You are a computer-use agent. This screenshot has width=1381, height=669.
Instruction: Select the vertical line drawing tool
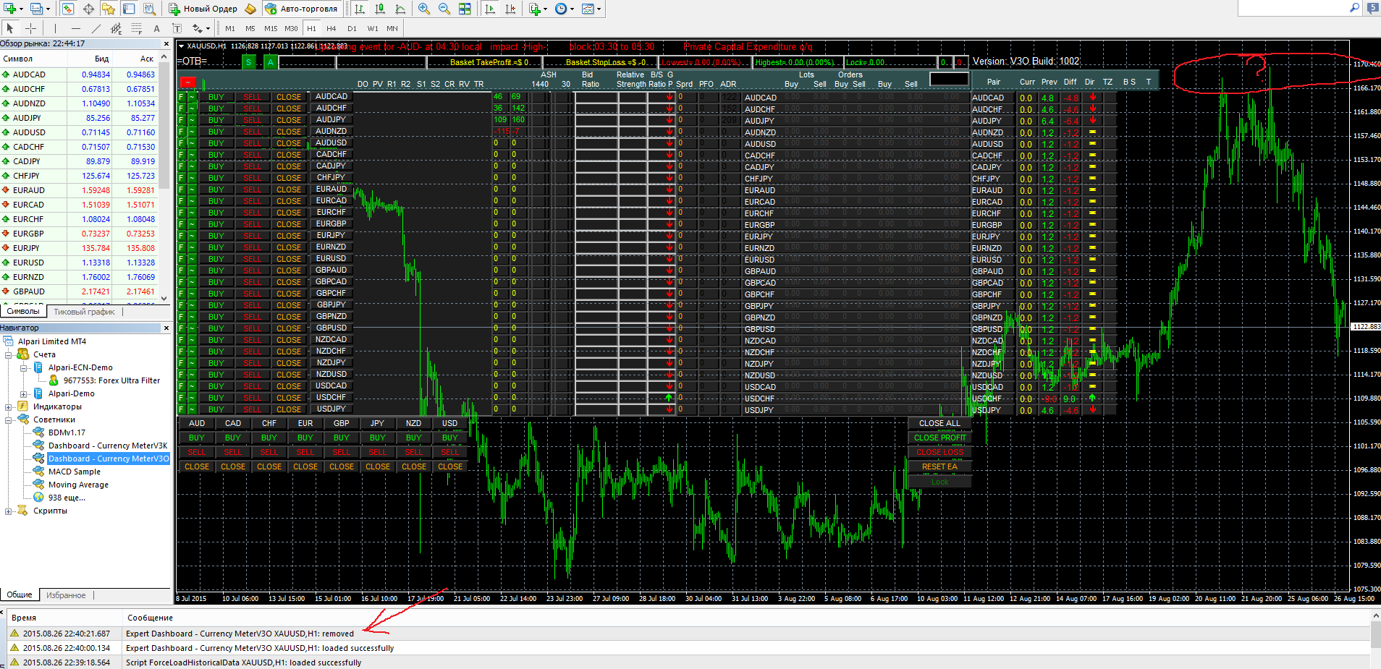click(55, 28)
